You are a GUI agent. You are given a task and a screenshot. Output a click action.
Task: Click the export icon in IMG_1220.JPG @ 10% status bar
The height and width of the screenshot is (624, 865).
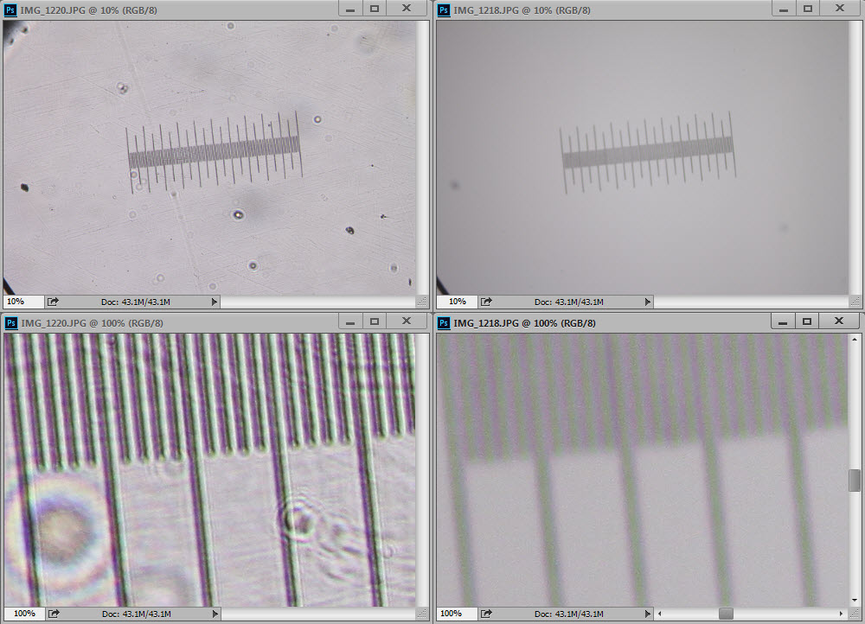tap(53, 302)
